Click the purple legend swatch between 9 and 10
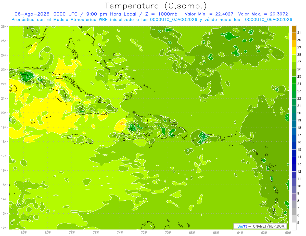The image size is (306, 236). [294, 190]
